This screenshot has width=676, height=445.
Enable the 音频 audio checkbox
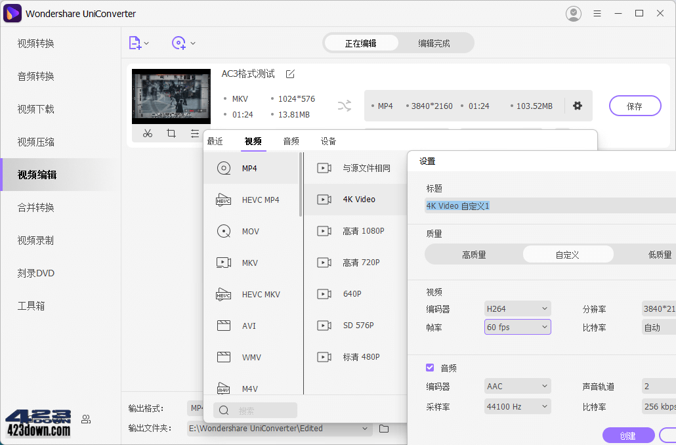429,368
